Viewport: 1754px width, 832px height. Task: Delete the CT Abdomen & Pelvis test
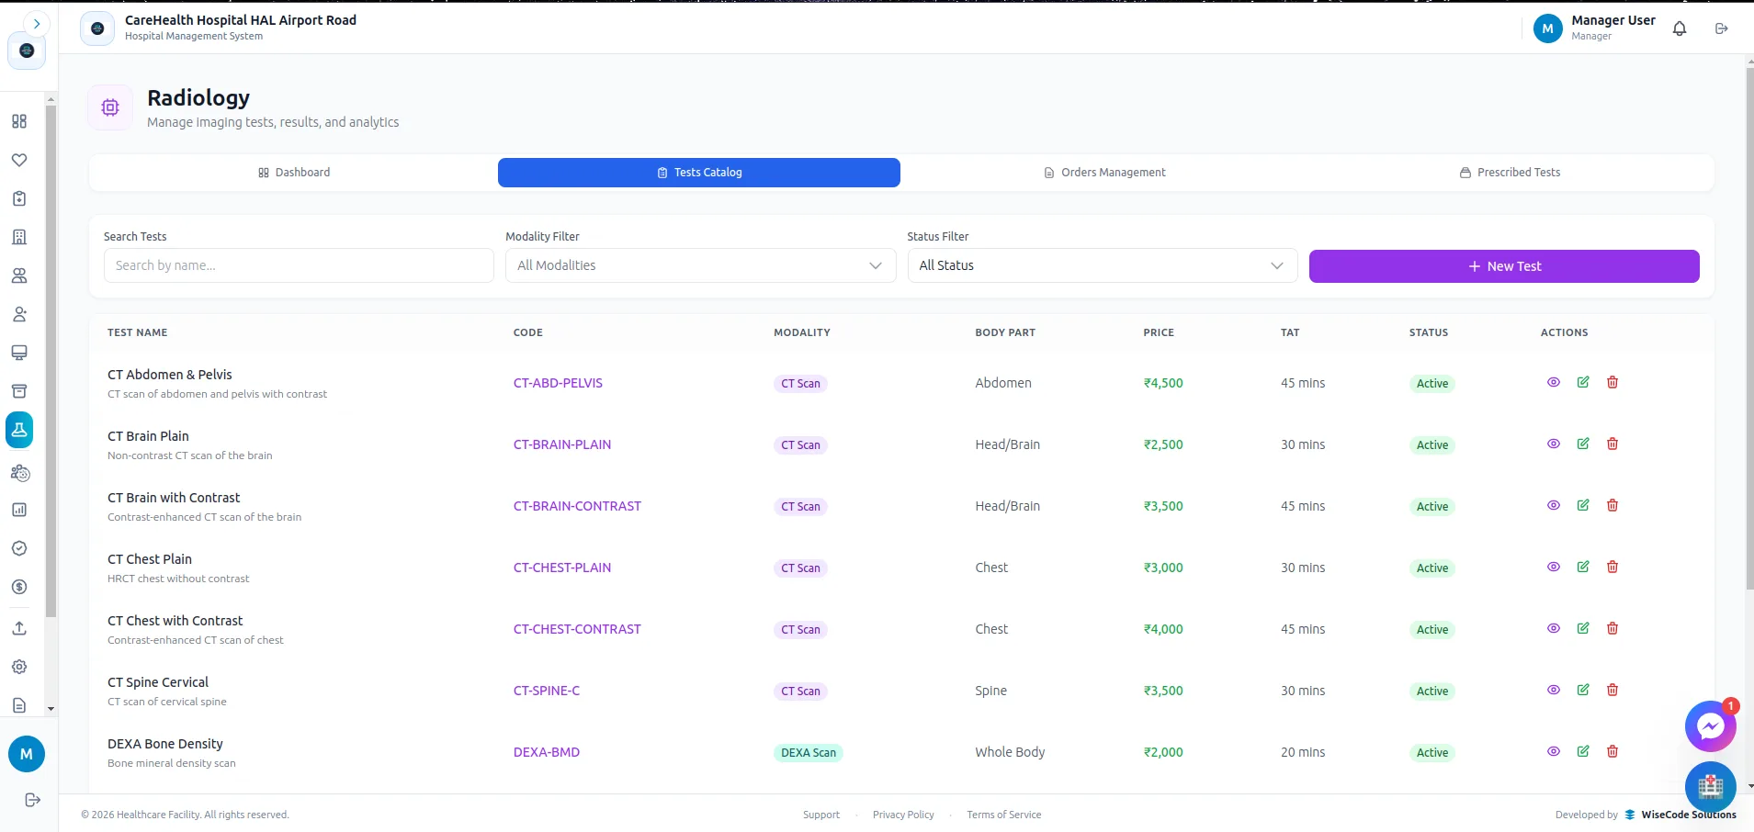pyautogui.click(x=1613, y=382)
